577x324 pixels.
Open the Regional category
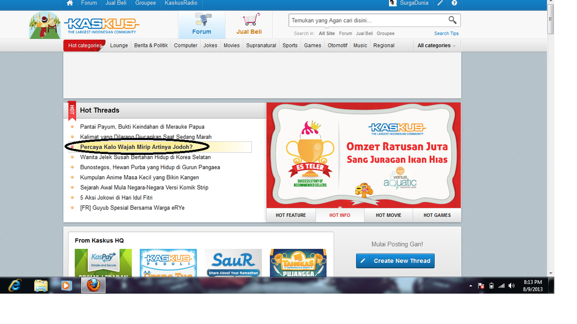coord(384,45)
